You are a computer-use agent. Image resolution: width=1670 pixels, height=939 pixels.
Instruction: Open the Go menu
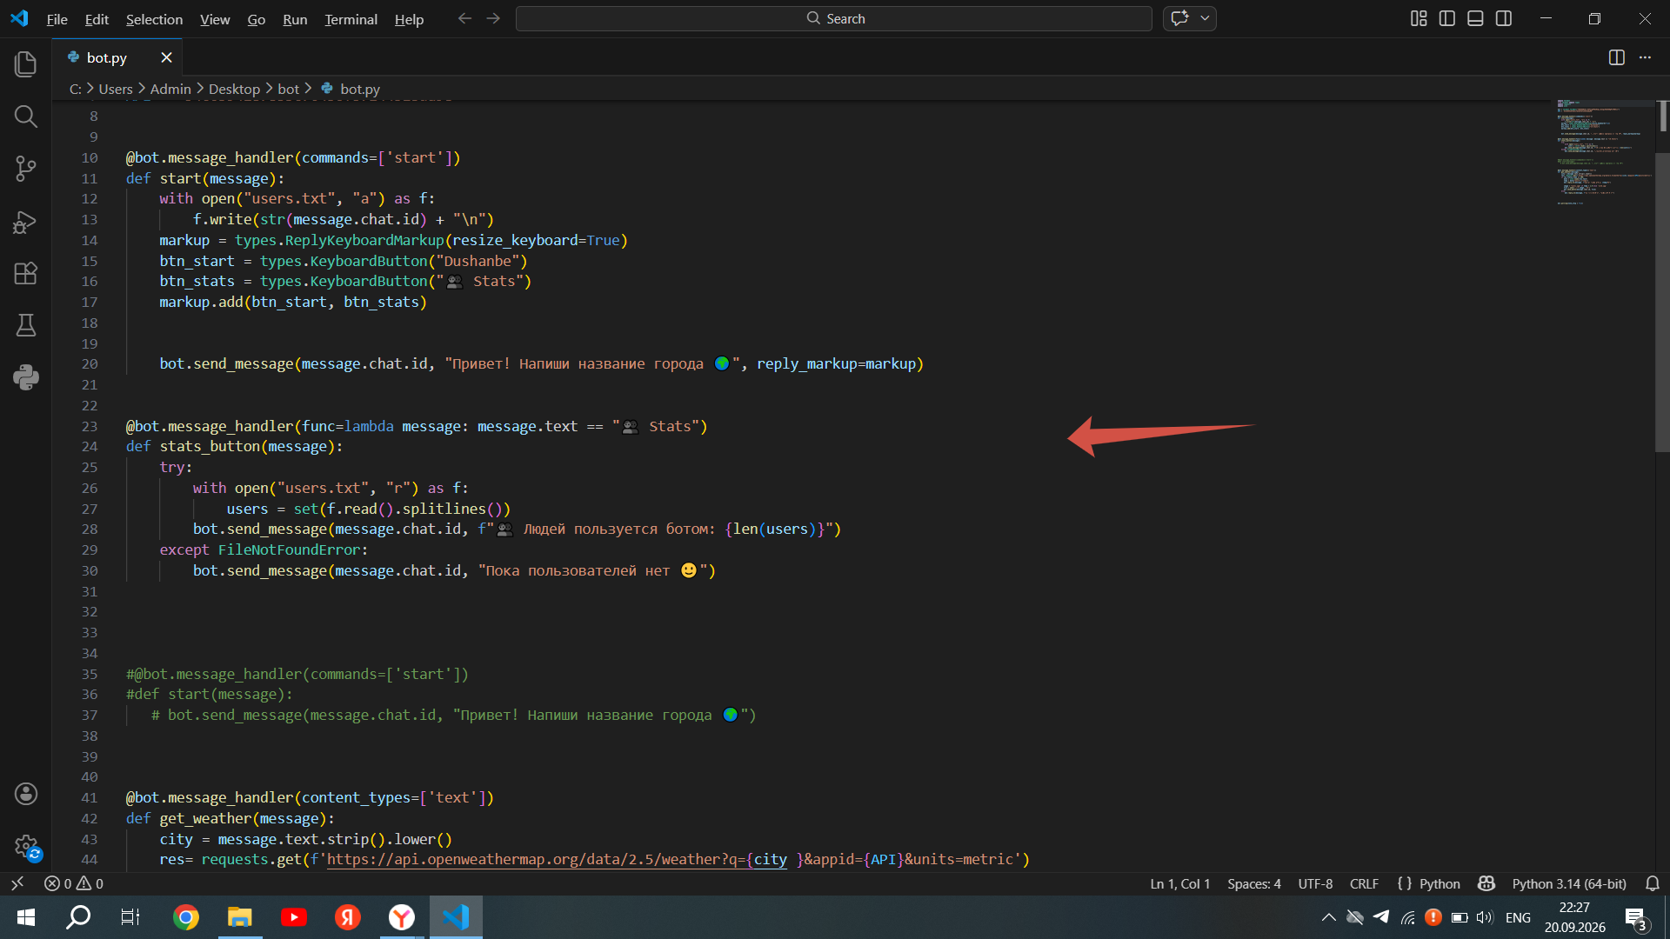pyautogui.click(x=257, y=18)
